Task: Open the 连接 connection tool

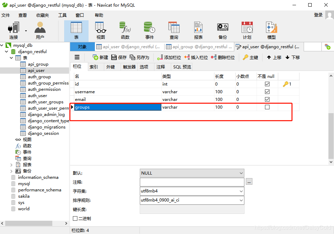Action: click(x=14, y=30)
